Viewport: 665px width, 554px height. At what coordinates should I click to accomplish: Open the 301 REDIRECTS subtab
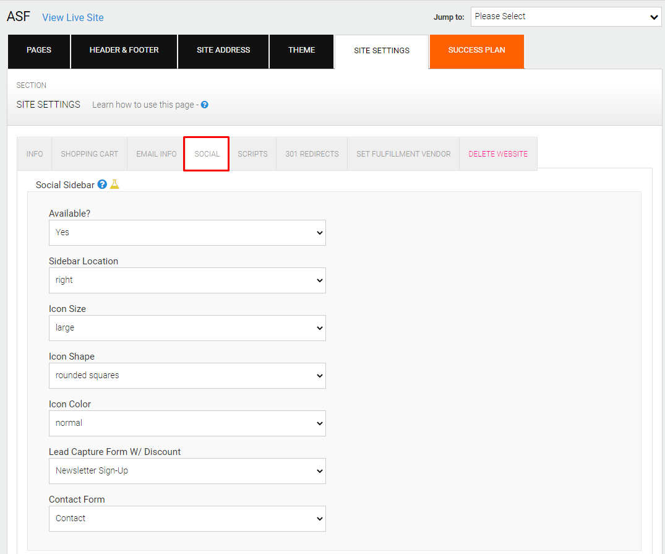click(311, 154)
